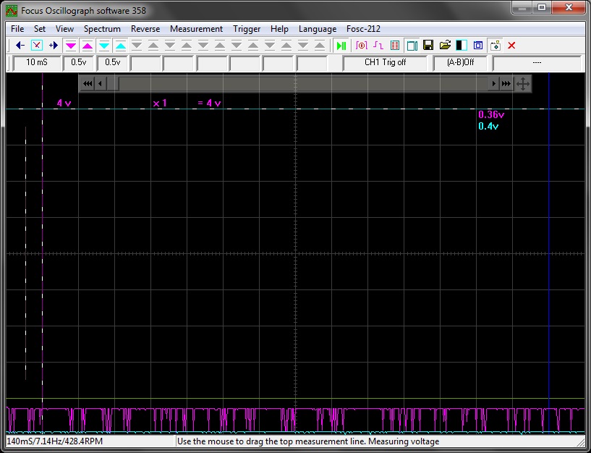This screenshot has width=591, height=453.
Task: Click the second 0.5v channel scale field
Action: pyautogui.click(x=112, y=63)
